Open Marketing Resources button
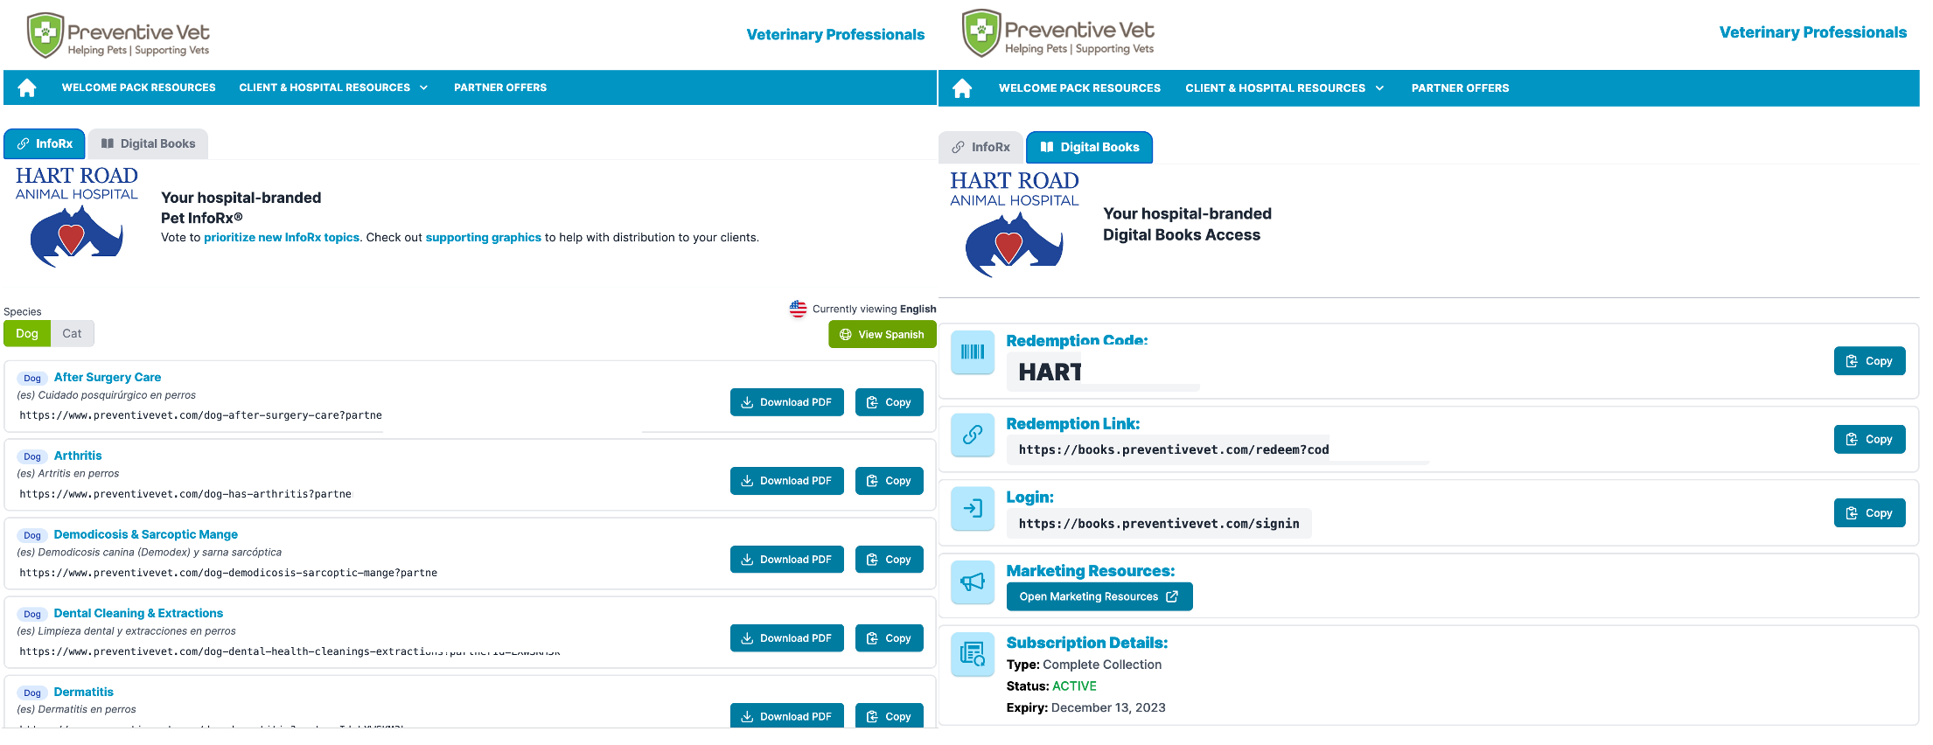Screen dimensions: 1933x745 coord(1099,596)
